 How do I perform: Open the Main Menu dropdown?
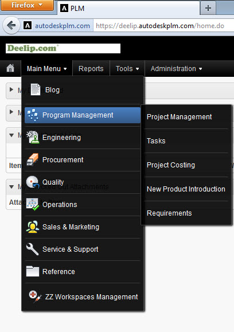tap(47, 69)
